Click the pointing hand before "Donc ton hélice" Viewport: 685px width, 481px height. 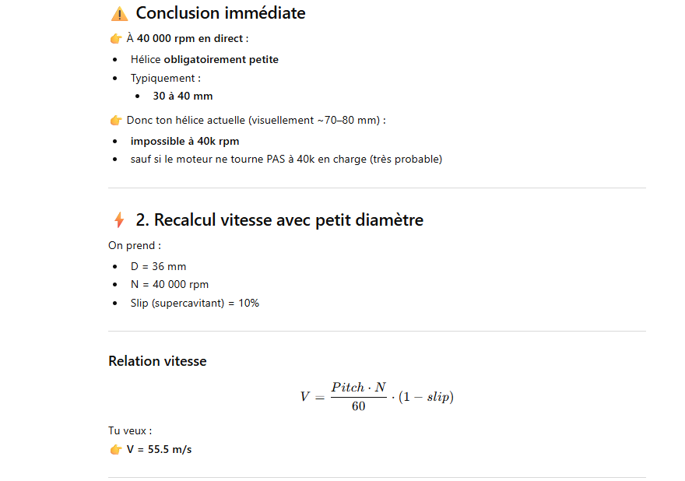116,121
